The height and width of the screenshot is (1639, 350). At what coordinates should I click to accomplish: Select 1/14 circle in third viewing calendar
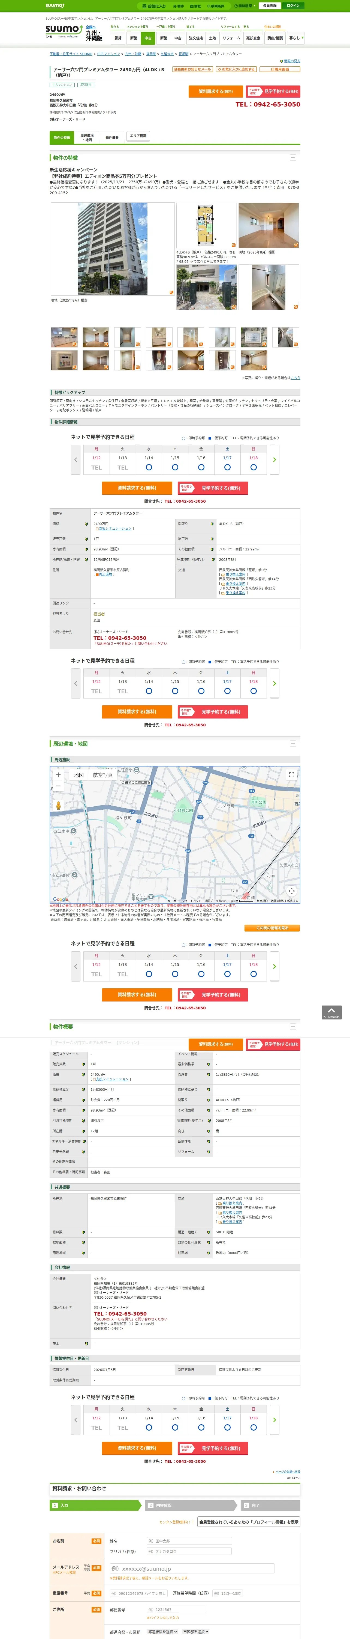click(x=149, y=974)
